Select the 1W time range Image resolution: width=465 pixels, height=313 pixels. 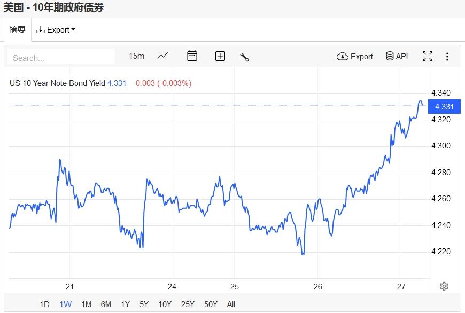click(x=66, y=304)
